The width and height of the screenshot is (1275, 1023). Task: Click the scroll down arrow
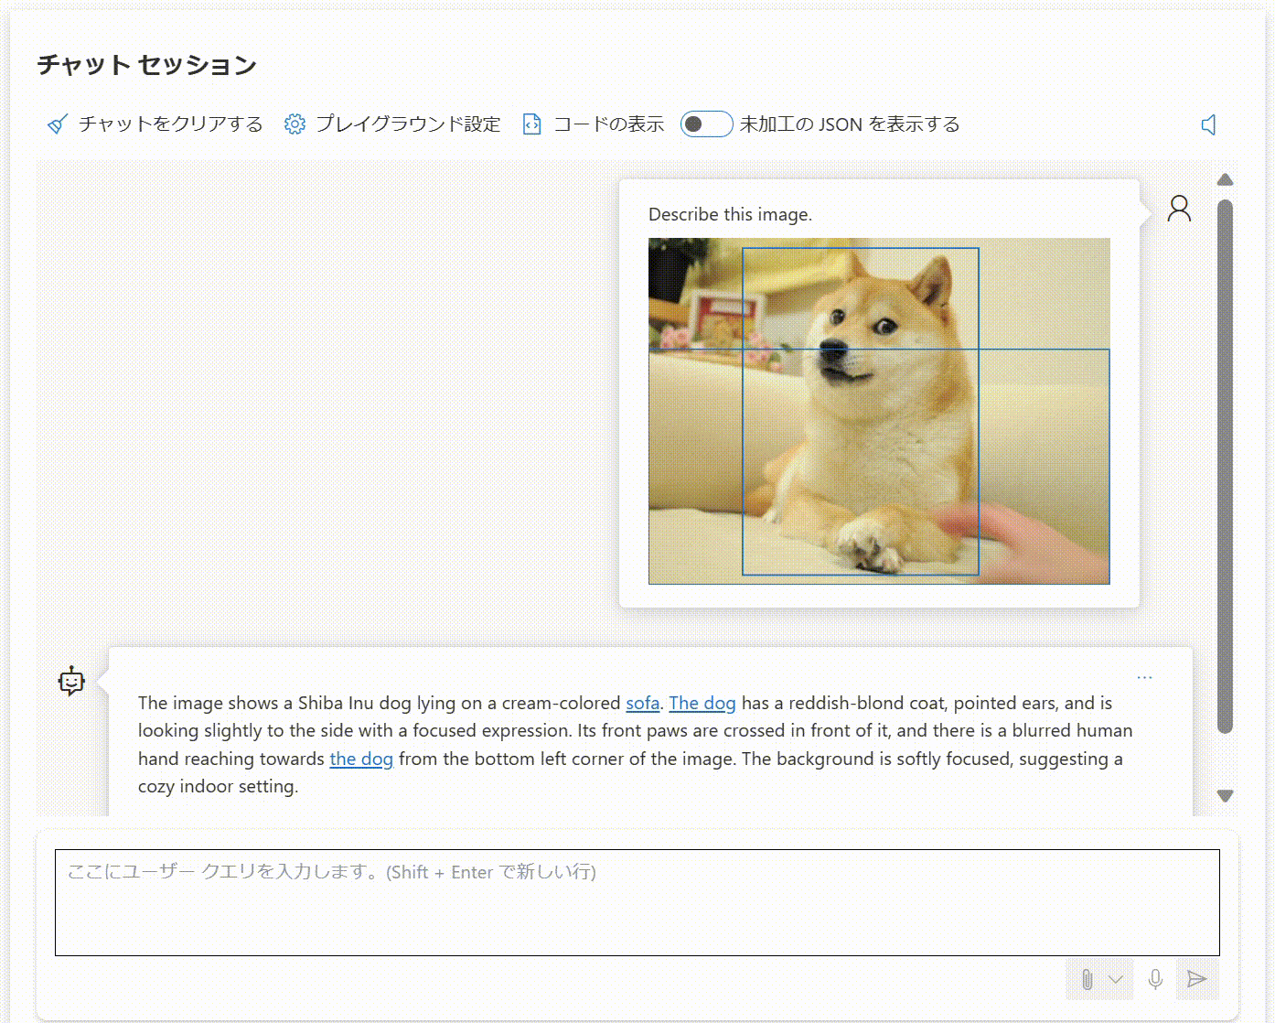coord(1226,796)
